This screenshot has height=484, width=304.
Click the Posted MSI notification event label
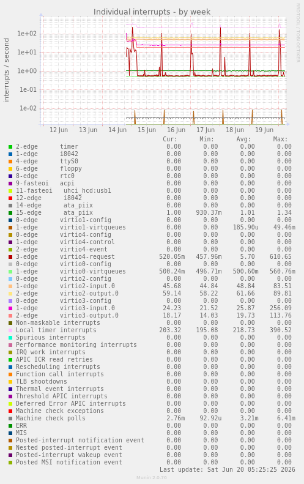pos(69,463)
